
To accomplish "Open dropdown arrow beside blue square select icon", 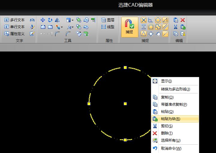I will click(x=73, y=20).
